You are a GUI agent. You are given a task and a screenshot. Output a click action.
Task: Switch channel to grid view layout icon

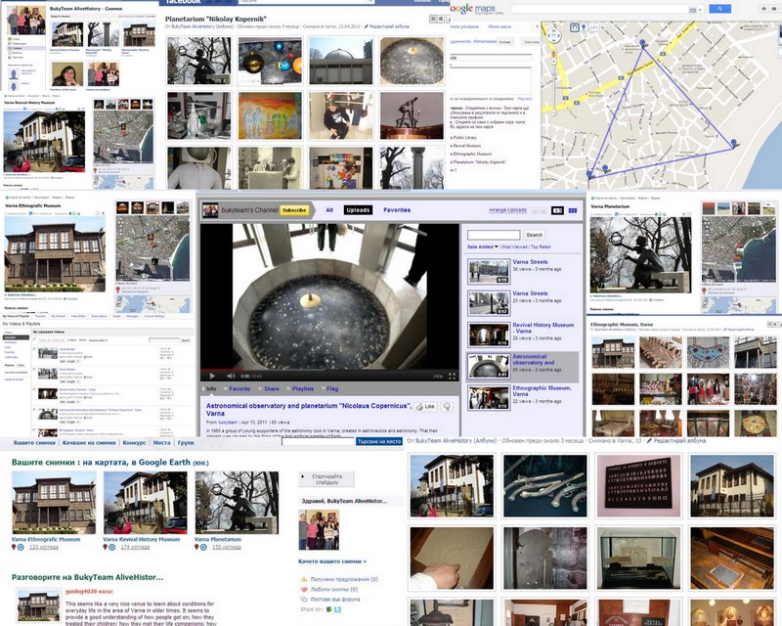[573, 209]
